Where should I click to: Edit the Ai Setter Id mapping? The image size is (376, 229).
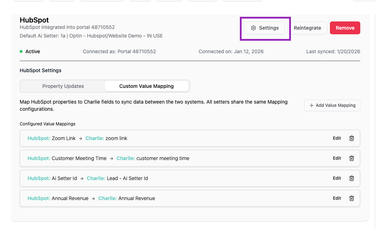click(337, 178)
